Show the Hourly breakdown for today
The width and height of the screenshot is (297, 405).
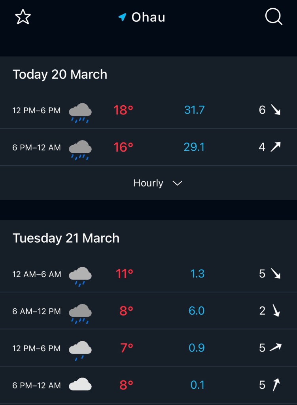coord(148,183)
